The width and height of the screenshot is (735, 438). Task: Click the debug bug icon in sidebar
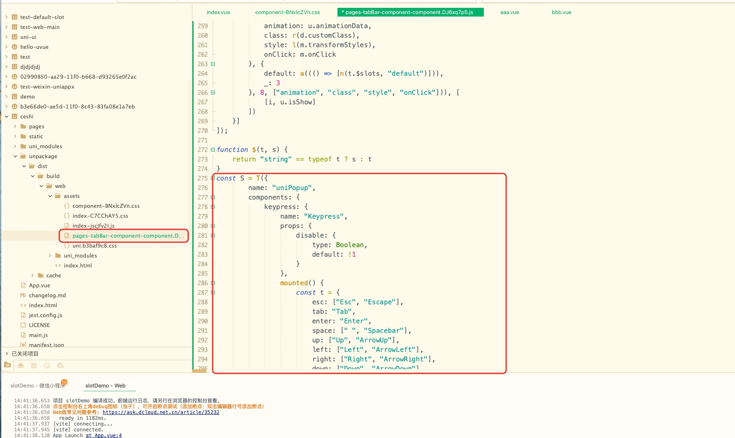click(34, 366)
